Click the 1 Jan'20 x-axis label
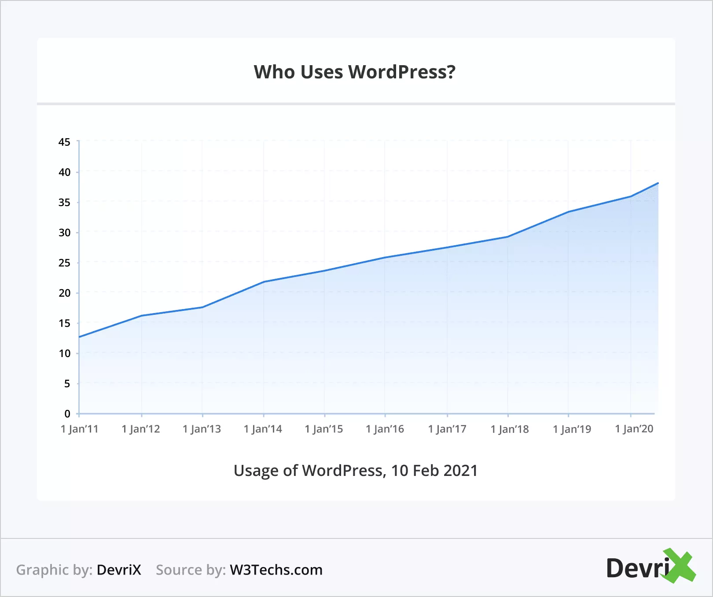Viewport: 713px width, 597px height. pos(634,429)
